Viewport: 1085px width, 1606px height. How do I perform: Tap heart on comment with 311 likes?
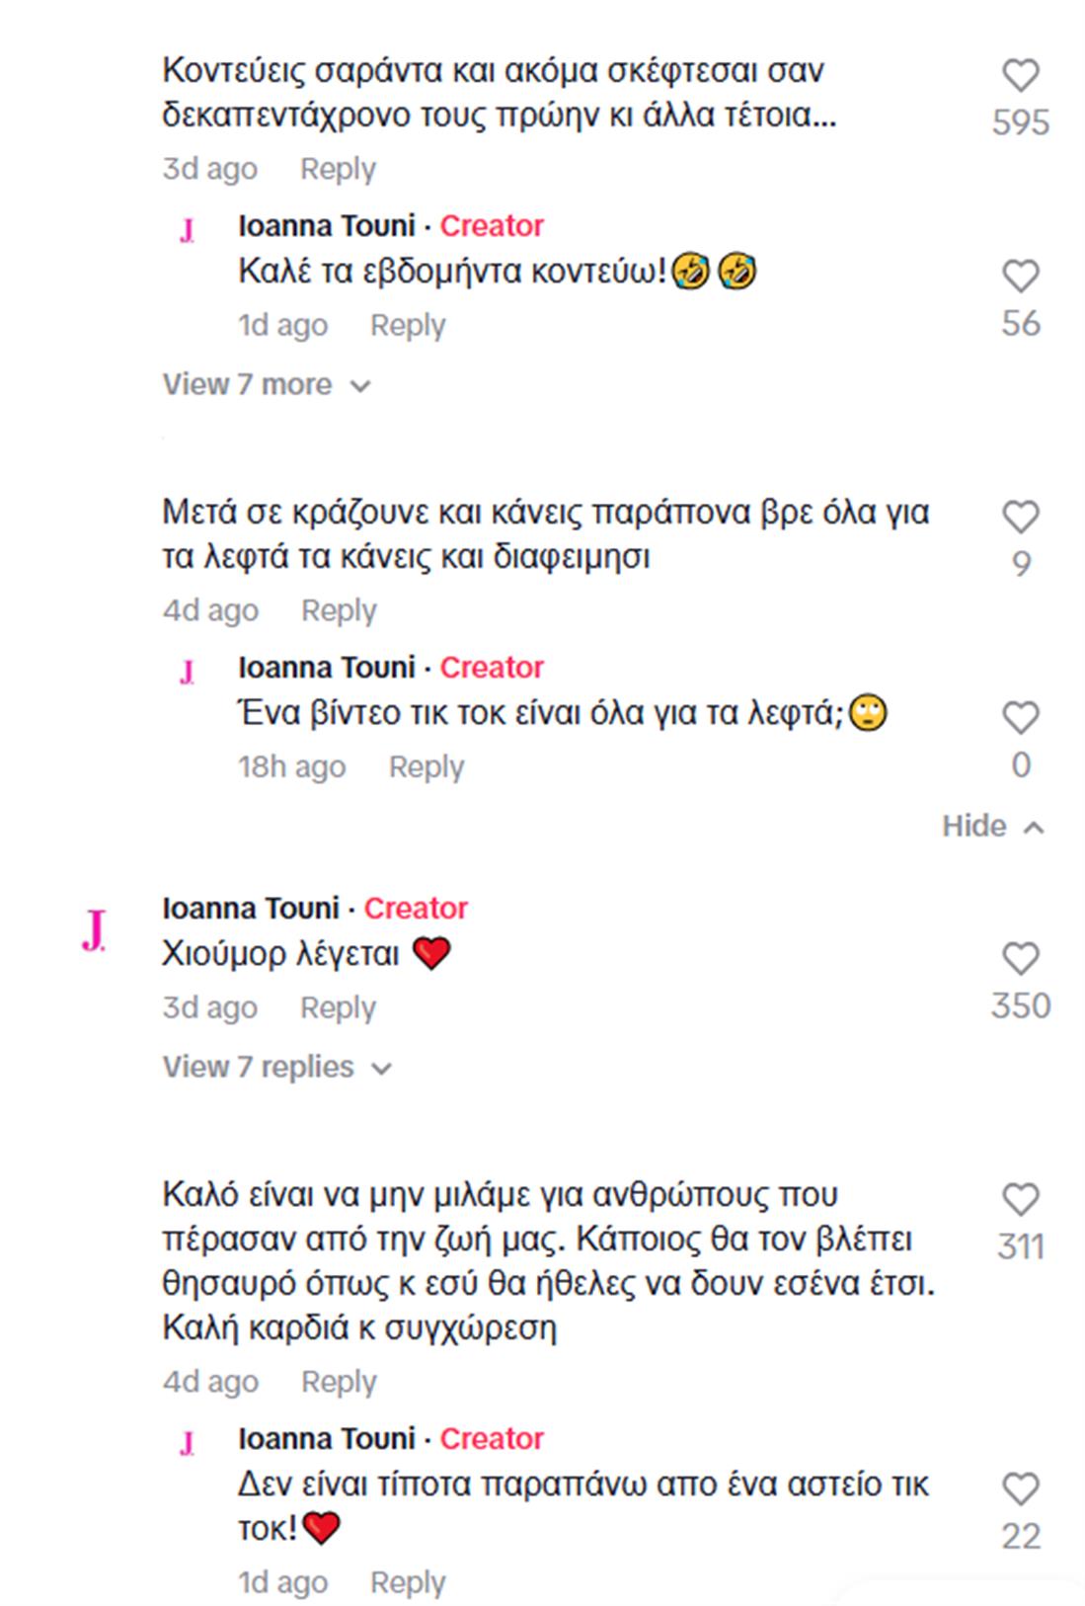point(1021,1200)
